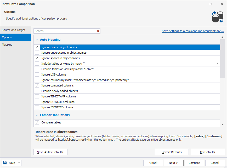Click the database comparison icon in the header

coord(218,16)
